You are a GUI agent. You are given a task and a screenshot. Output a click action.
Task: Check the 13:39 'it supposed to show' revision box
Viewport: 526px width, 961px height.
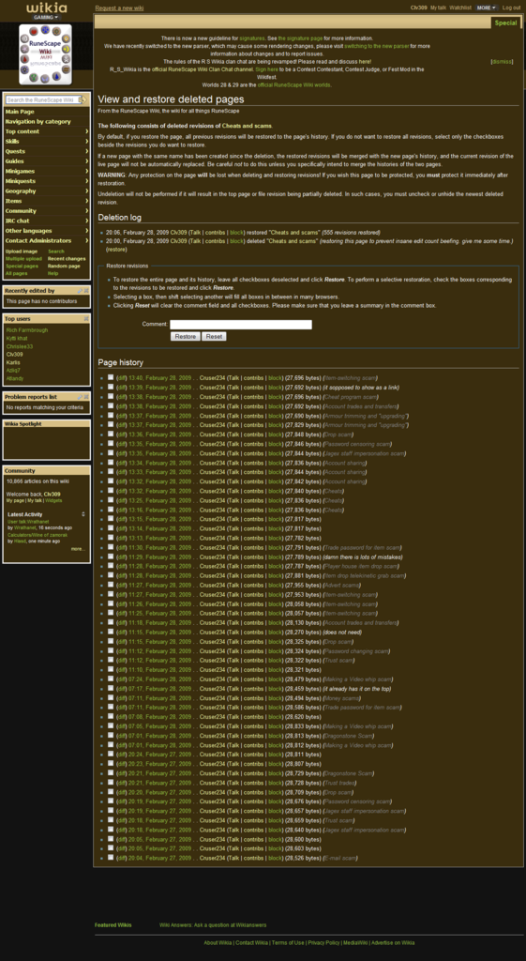(x=111, y=387)
